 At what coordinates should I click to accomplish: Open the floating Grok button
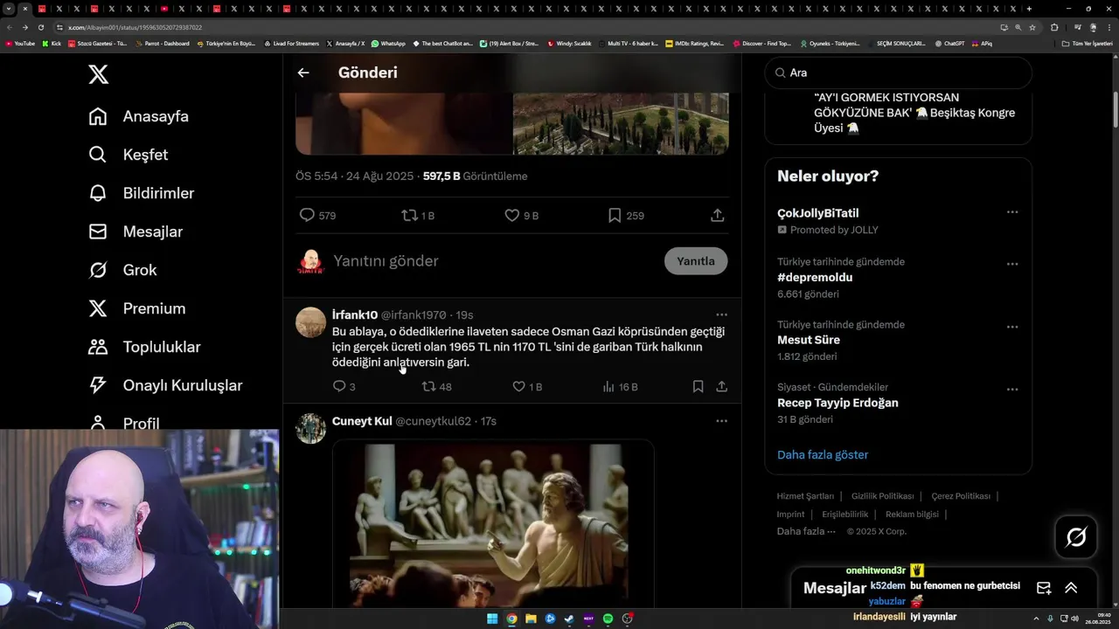1076,537
